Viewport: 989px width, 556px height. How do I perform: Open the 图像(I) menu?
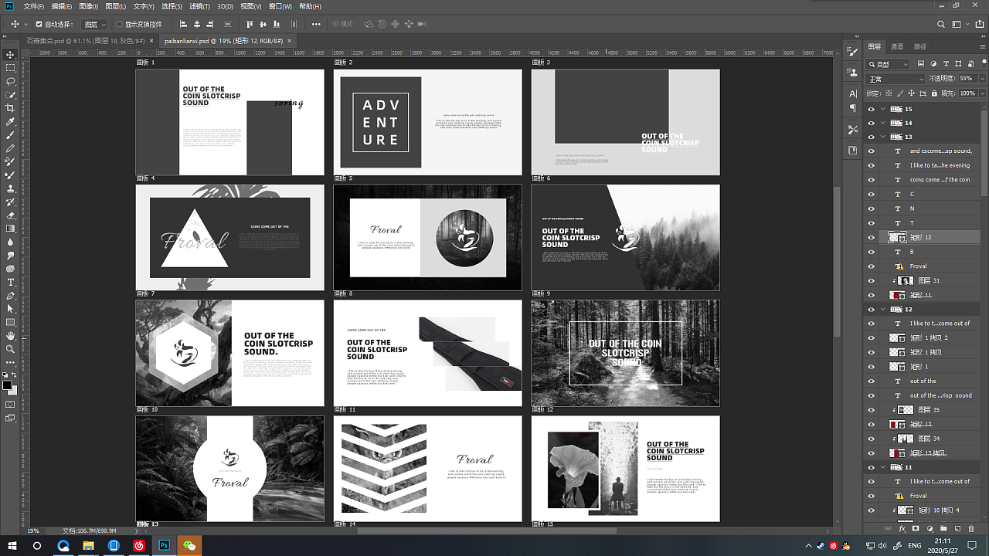87,6
